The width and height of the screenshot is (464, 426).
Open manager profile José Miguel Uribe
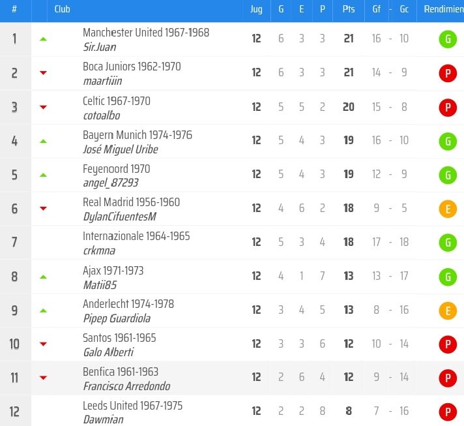point(120,149)
